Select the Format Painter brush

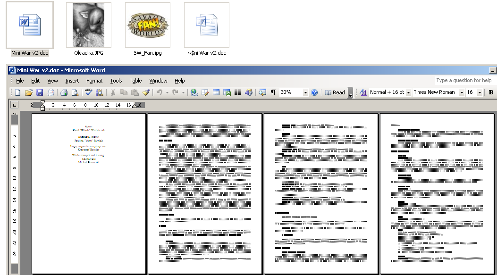click(x=146, y=92)
